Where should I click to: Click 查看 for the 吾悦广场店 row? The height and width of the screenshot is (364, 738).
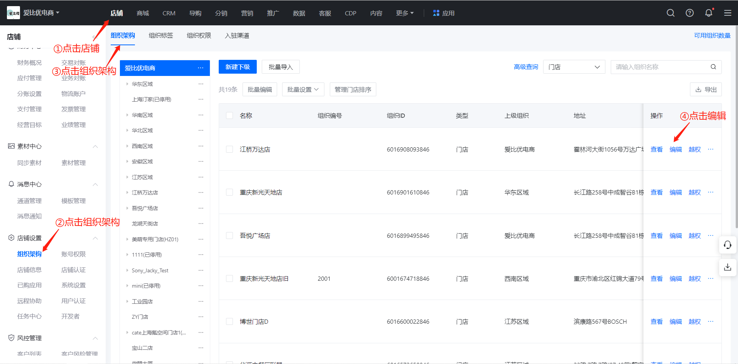pyautogui.click(x=657, y=236)
